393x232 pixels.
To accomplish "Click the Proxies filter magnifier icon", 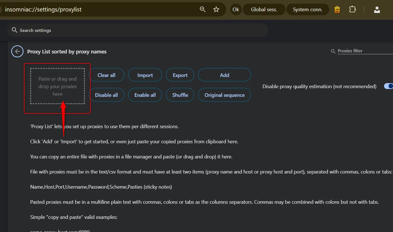I will pyautogui.click(x=333, y=51).
